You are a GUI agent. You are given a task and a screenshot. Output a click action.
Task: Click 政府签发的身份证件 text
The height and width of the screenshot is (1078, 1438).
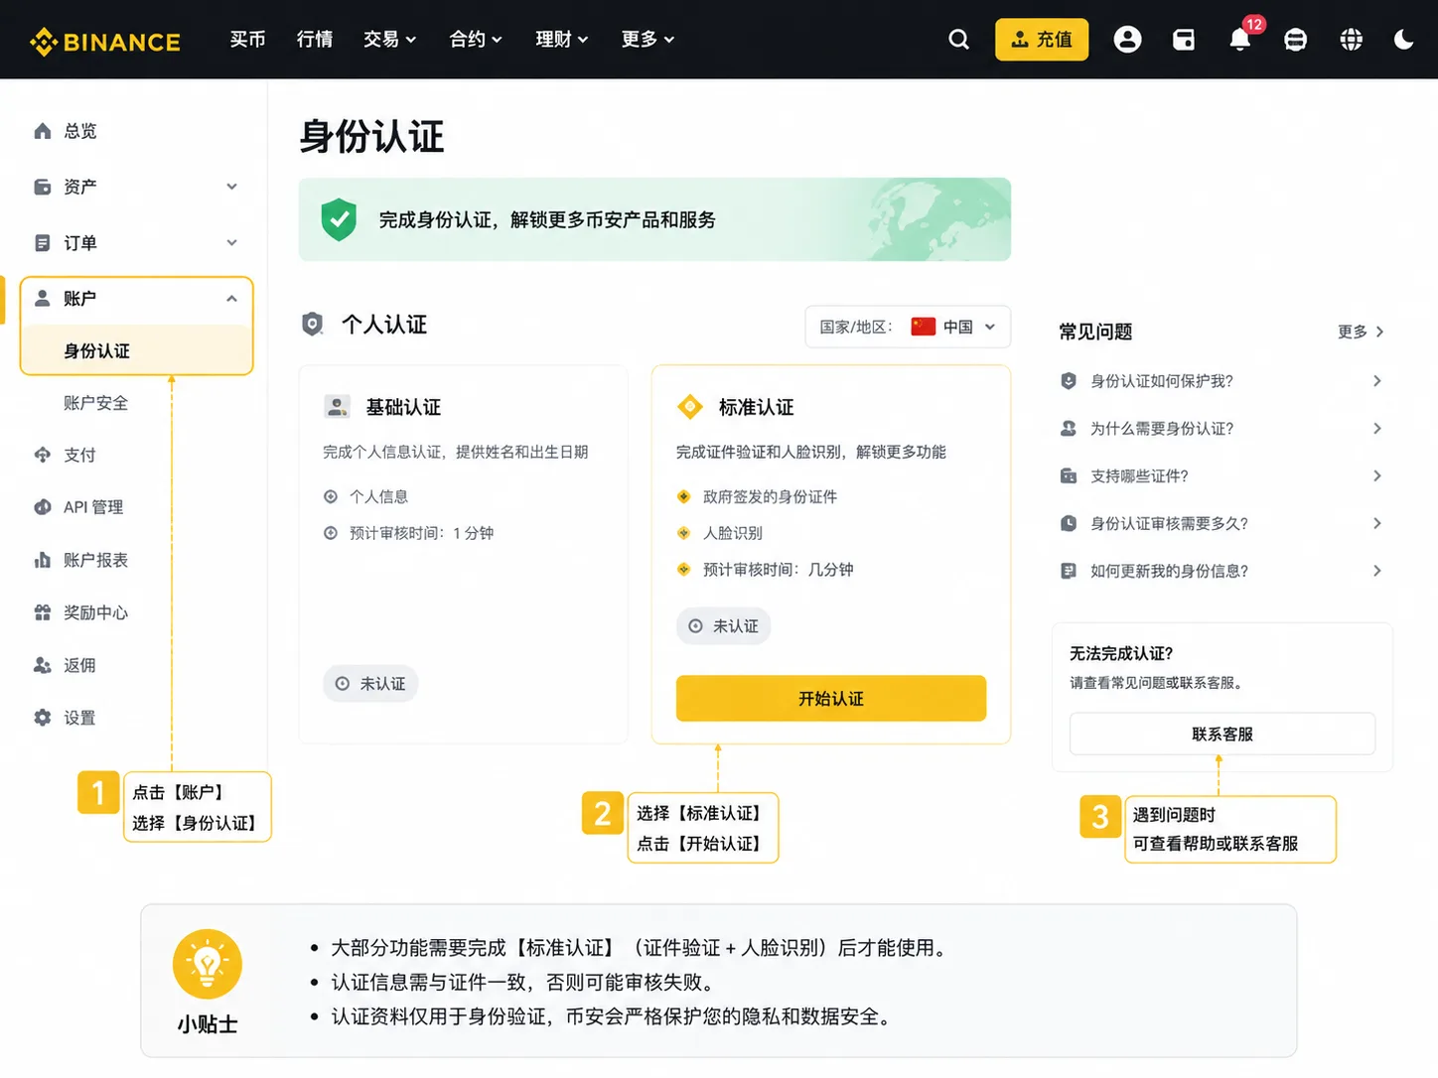770,496
